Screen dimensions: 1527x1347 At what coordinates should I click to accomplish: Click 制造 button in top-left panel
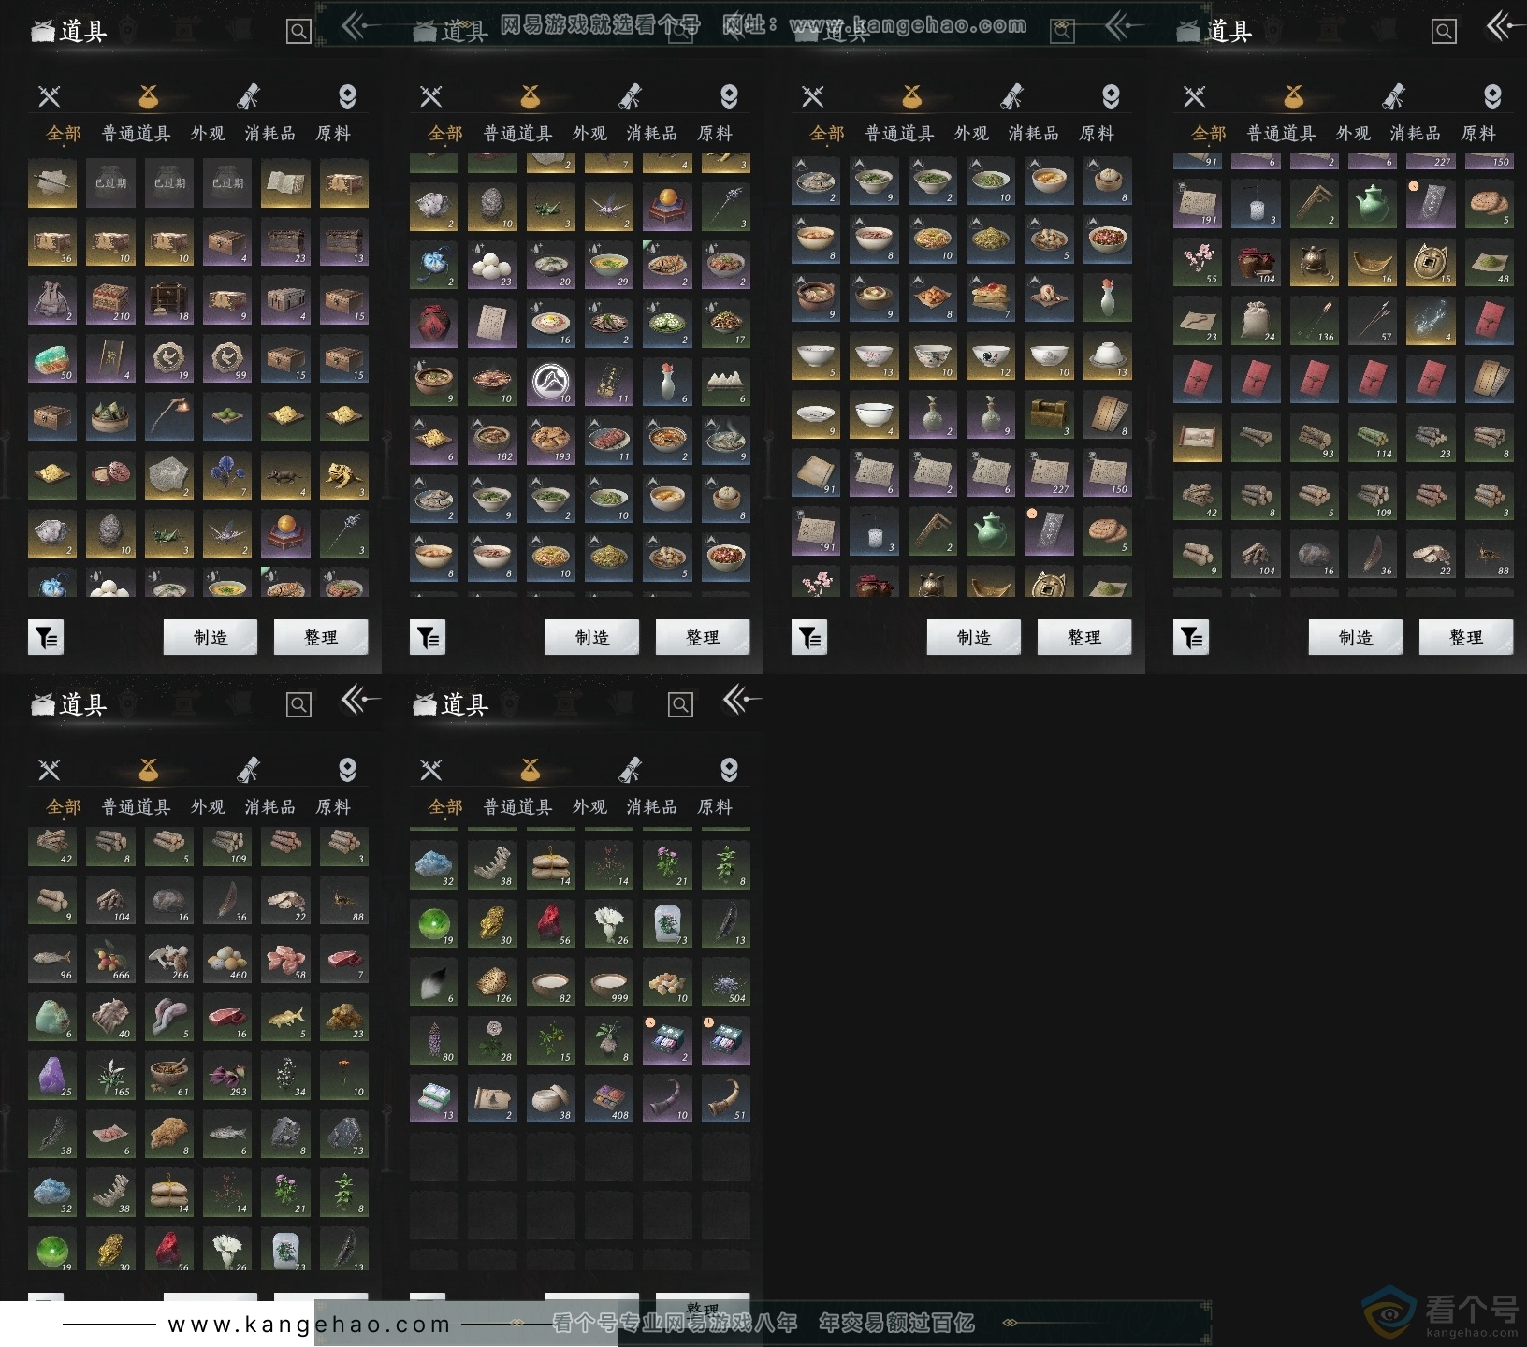[211, 637]
